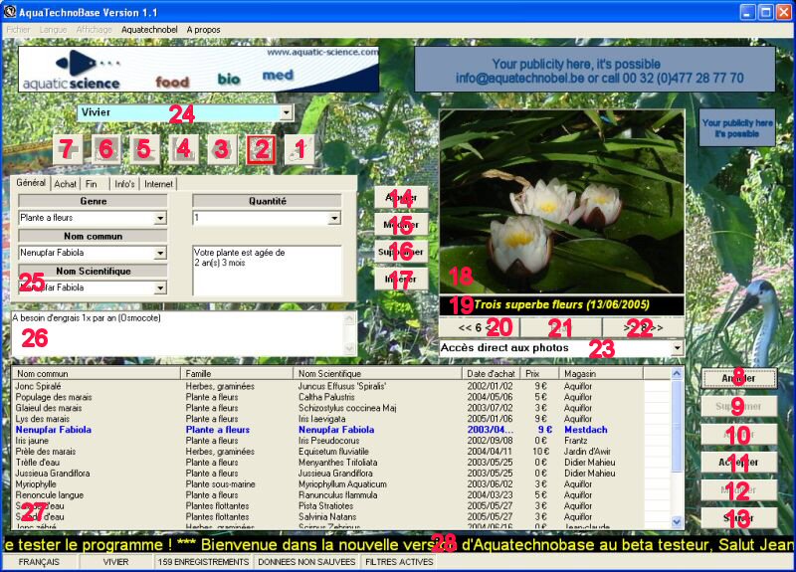Expand the Genre combo box
Image resolution: width=796 pixels, height=572 pixels.
click(160, 218)
